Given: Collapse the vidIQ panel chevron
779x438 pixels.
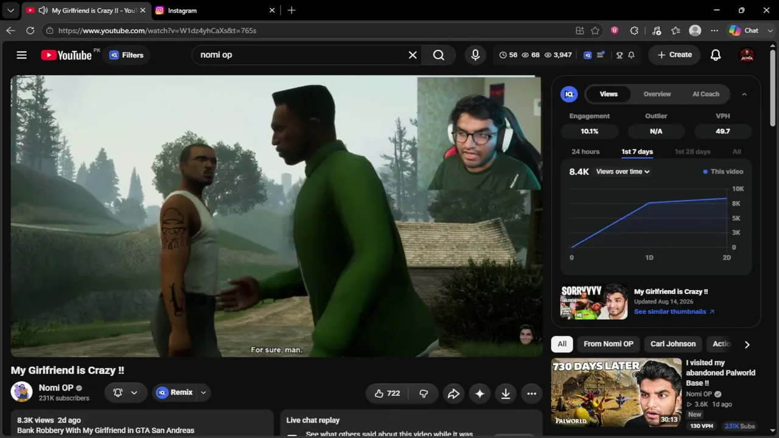Looking at the screenshot, I should (744, 94).
